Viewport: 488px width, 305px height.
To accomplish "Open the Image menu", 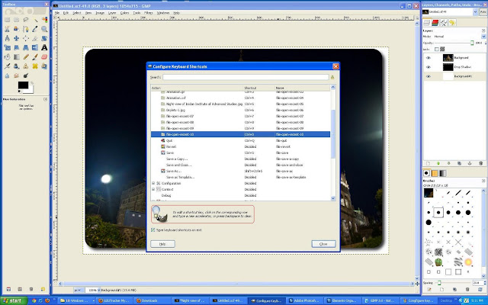I will [100, 13].
